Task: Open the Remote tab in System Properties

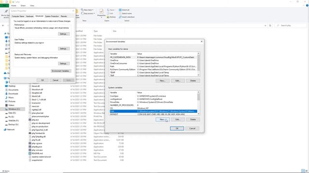Action: [x=64, y=16]
